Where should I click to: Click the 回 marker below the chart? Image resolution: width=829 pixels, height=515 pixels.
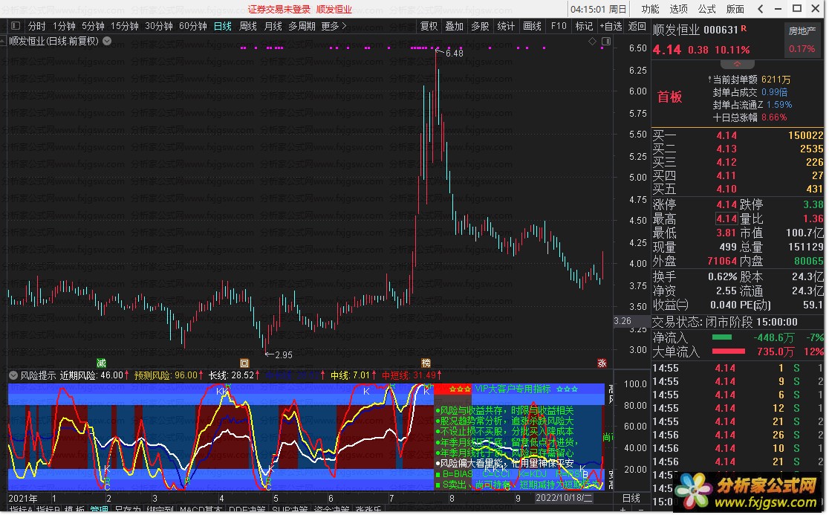click(x=244, y=363)
